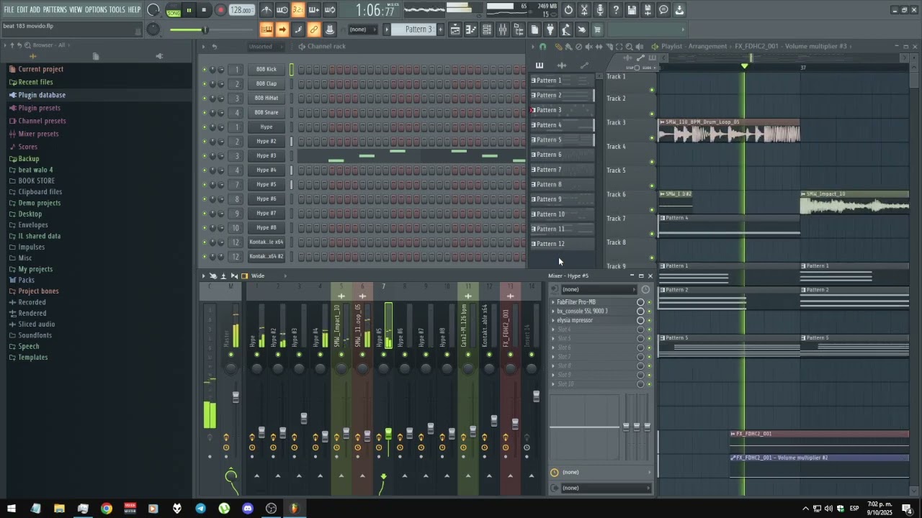The height and width of the screenshot is (518, 922).
Task: Mute the 808 Clap channel
Action: (x=205, y=83)
